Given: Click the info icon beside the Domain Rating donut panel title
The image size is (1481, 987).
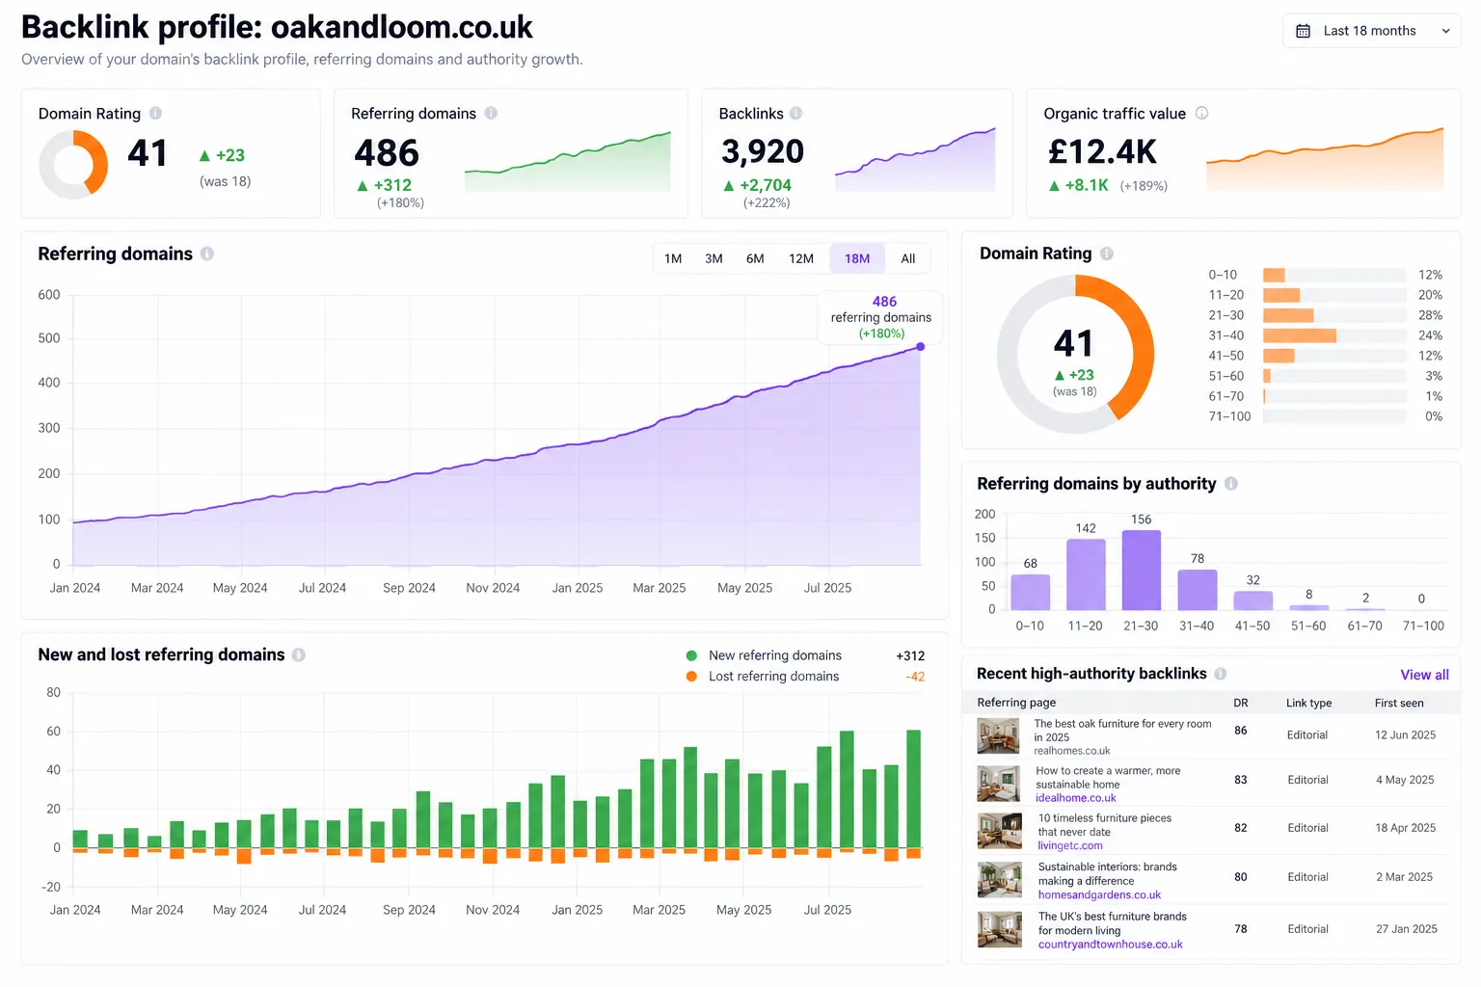Looking at the screenshot, I should (x=1107, y=253).
